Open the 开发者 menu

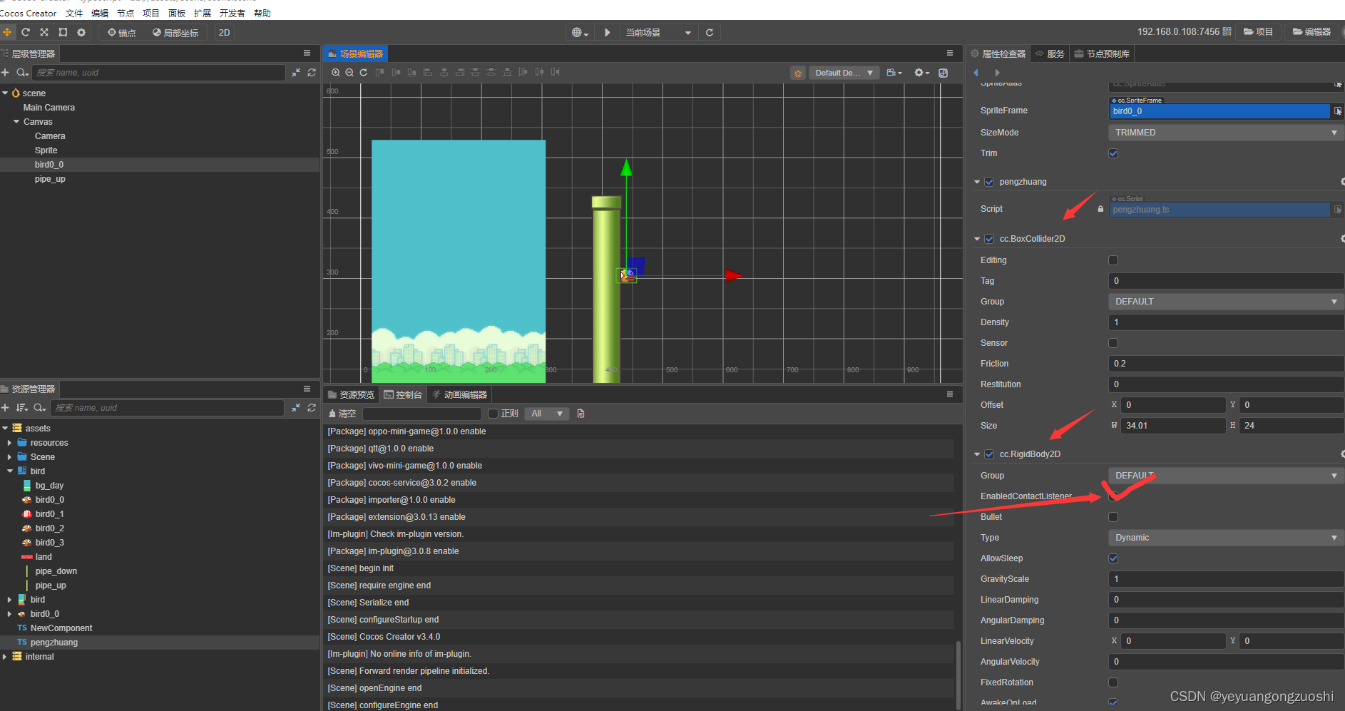(x=232, y=13)
